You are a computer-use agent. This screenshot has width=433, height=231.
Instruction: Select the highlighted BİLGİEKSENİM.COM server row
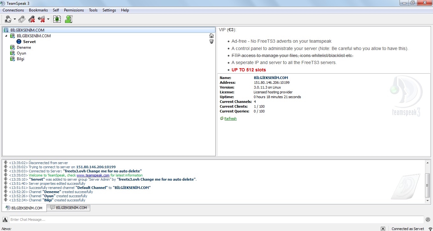109,30
